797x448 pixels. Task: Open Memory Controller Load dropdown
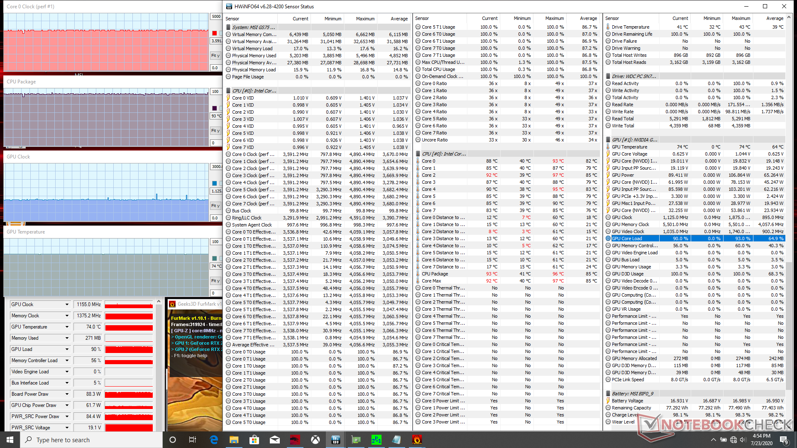(x=67, y=360)
